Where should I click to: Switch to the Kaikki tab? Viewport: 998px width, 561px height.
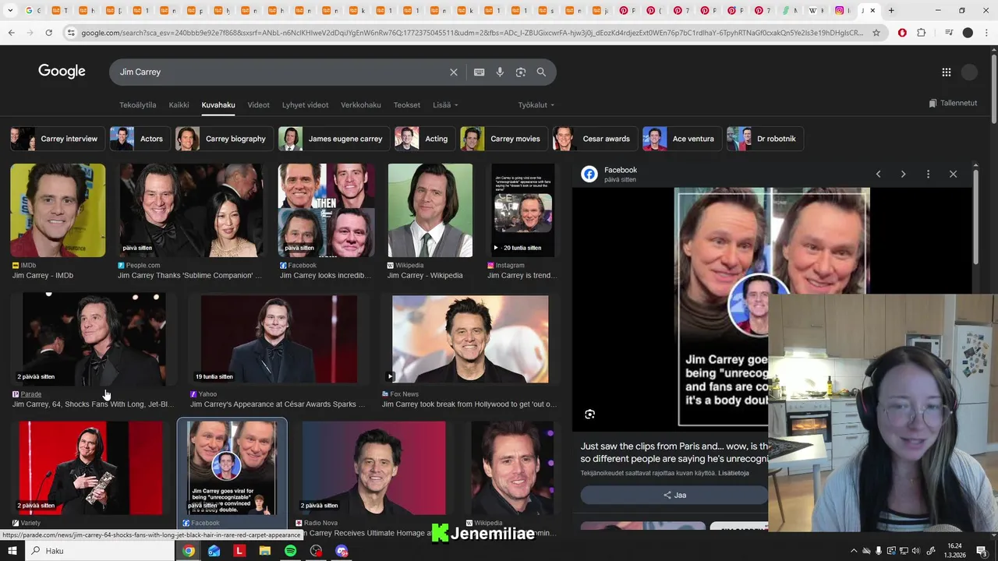[179, 105]
